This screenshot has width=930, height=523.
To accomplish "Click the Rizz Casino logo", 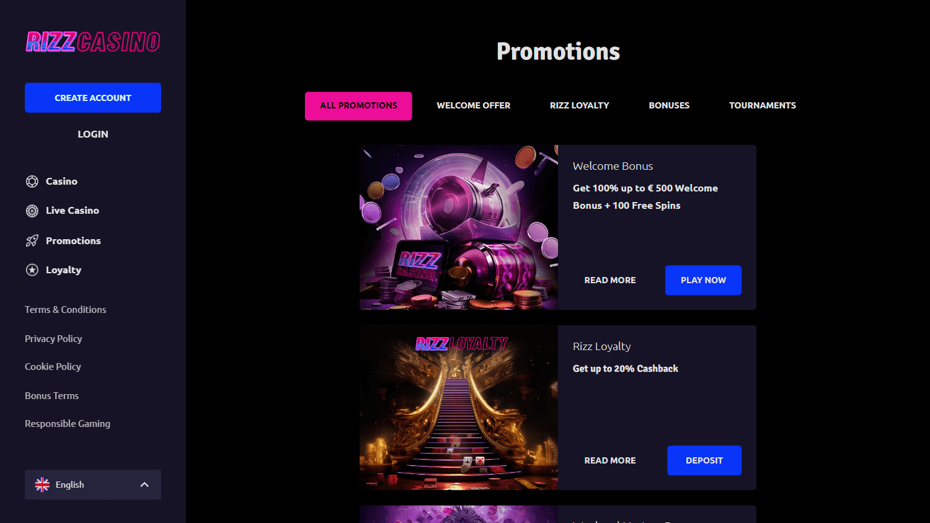I will point(93,42).
